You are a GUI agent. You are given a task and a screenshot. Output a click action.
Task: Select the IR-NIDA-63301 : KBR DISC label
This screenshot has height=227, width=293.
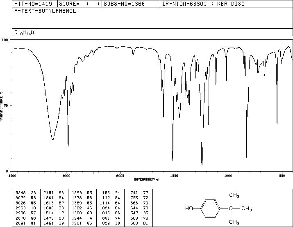tap(203, 4)
